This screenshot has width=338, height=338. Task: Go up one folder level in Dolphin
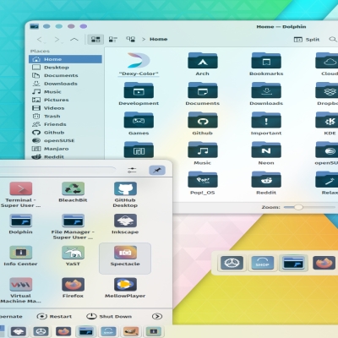[74, 40]
